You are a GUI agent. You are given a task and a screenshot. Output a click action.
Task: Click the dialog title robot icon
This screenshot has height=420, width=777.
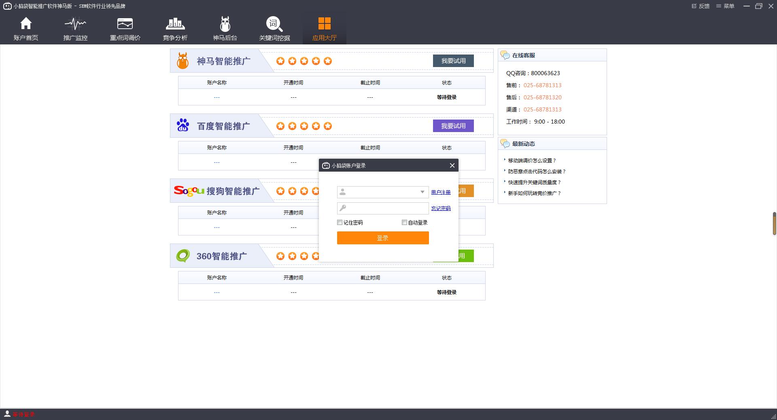pos(326,165)
